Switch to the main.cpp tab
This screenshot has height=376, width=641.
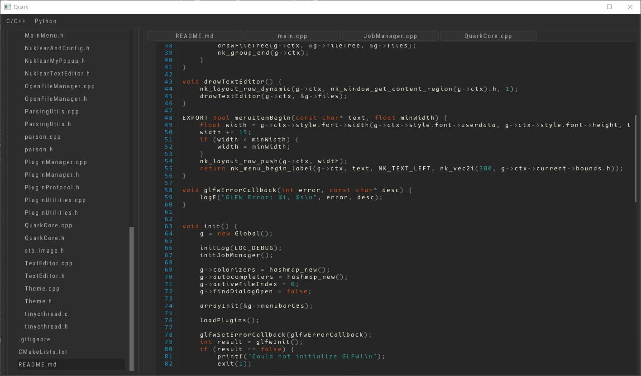[292, 35]
